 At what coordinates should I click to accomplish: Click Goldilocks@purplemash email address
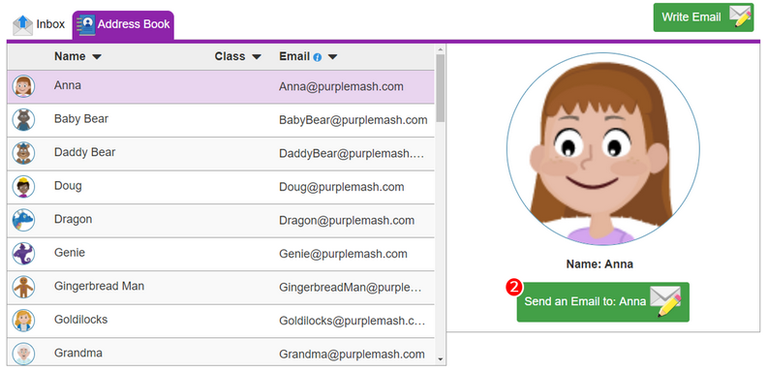pos(353,321)
